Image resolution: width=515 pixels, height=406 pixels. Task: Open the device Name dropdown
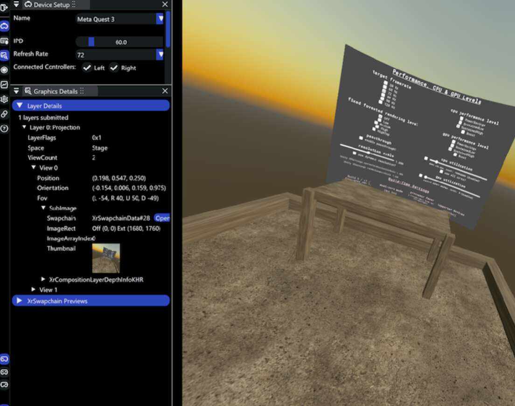click(x=160, y=19)
